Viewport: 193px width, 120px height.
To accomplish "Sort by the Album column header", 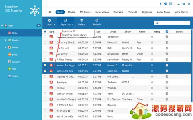I will [128, 32].
